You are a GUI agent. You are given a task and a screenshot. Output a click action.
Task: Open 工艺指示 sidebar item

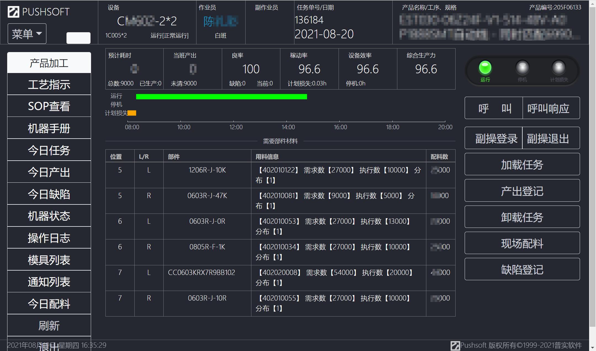coord(49,84)
